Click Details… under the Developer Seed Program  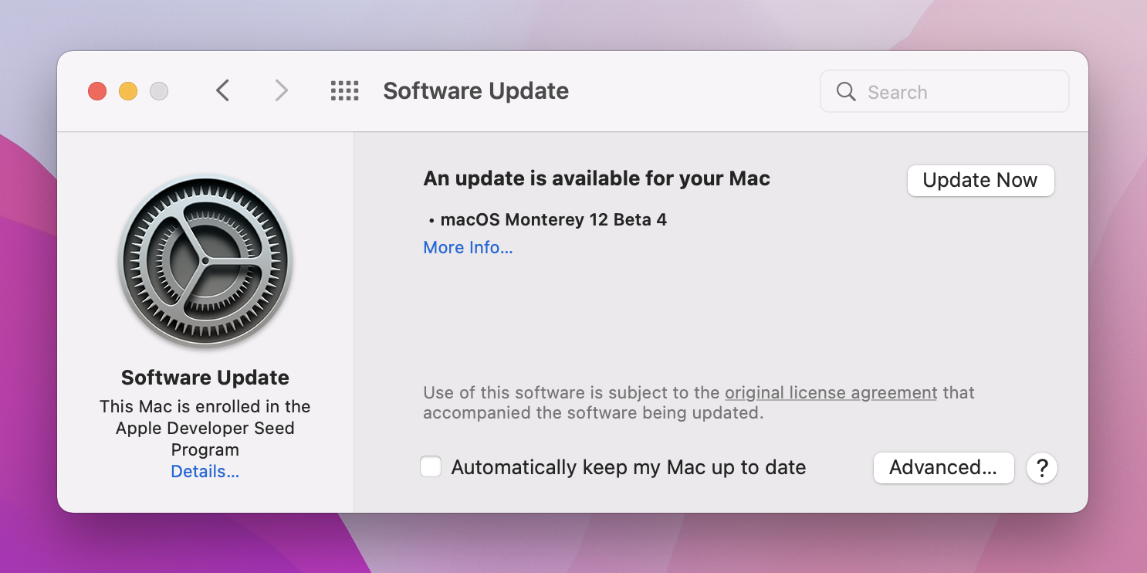(x=205, y=472)
